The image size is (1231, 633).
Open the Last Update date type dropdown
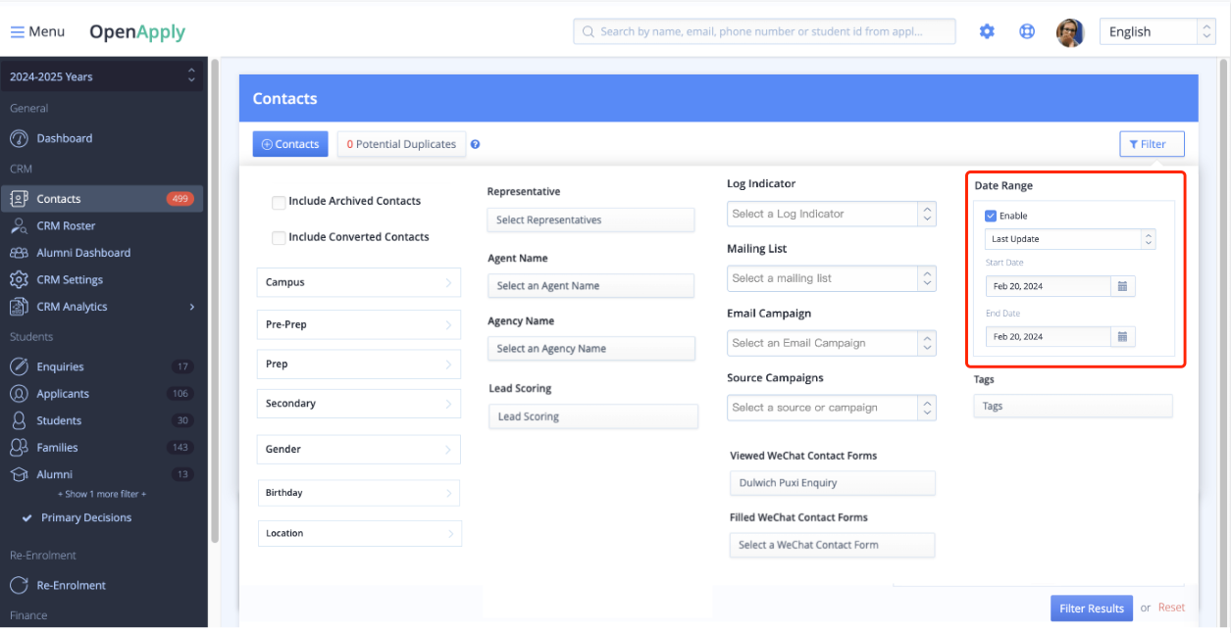pos(1070,239)
